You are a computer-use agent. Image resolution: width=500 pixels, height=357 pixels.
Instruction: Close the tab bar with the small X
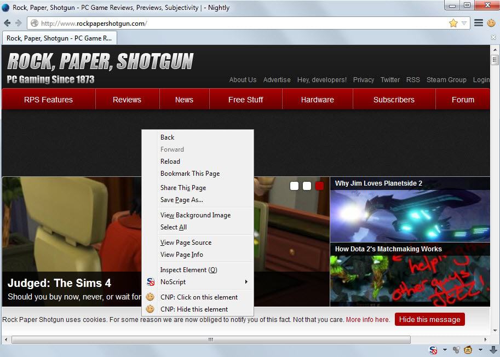(493, 38)
